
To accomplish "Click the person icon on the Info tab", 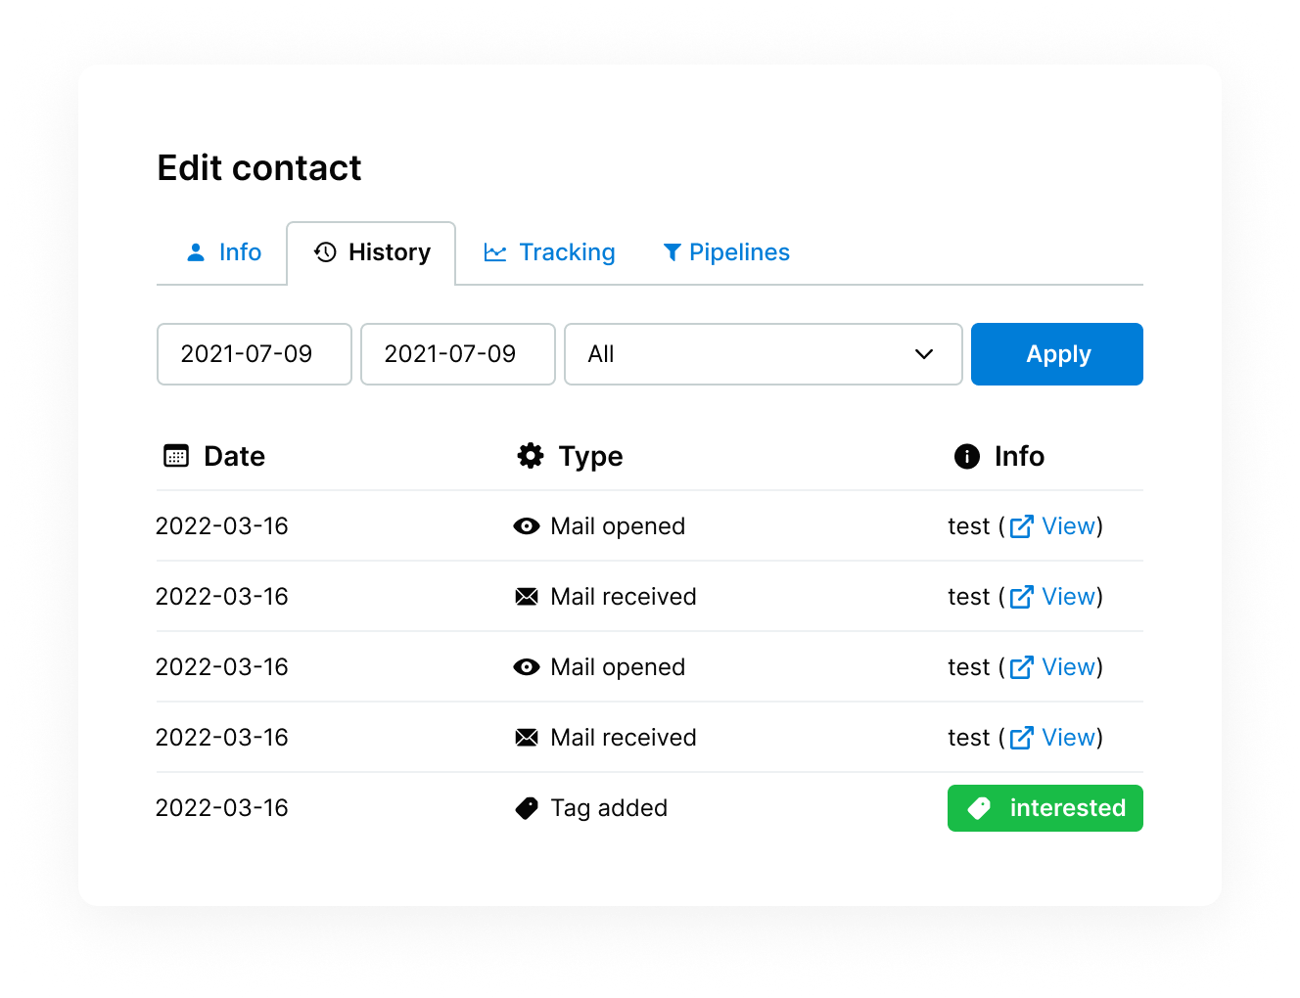I will point(196,252).
